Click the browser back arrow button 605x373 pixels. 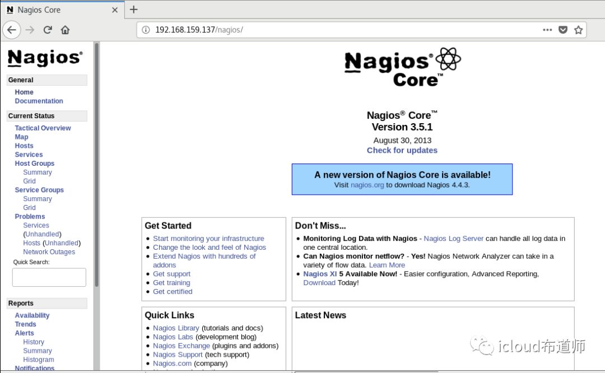(x=12, y=30)
